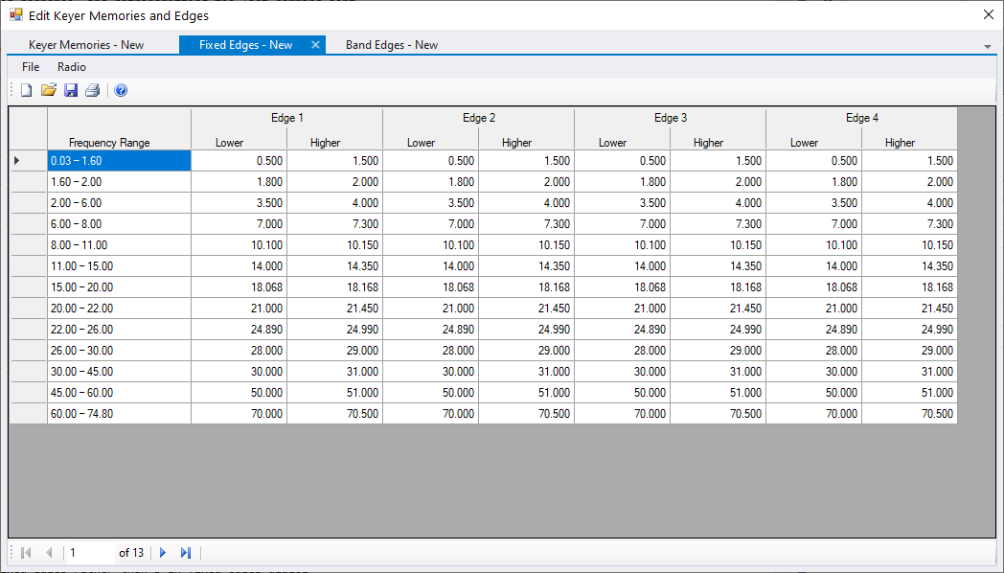
Task: Click Edge 1 Higher value 70.500
Action: [335, 414]
